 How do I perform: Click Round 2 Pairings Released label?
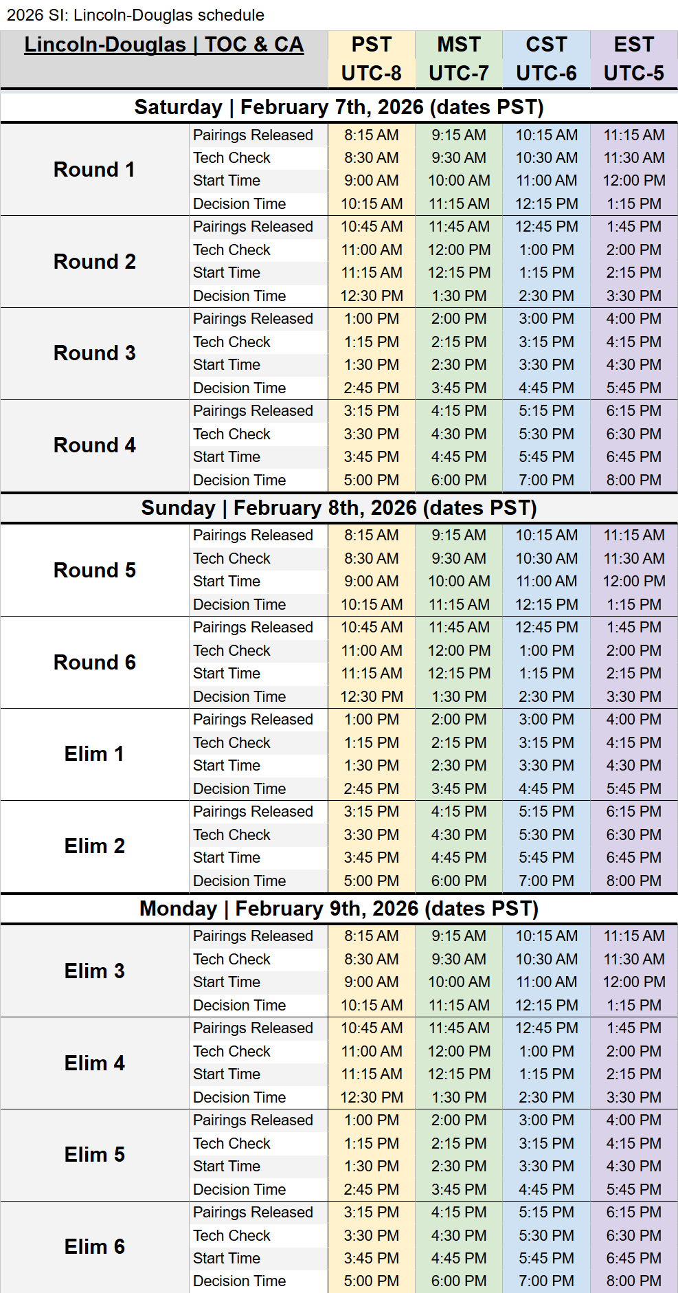[x=253, y=227]
